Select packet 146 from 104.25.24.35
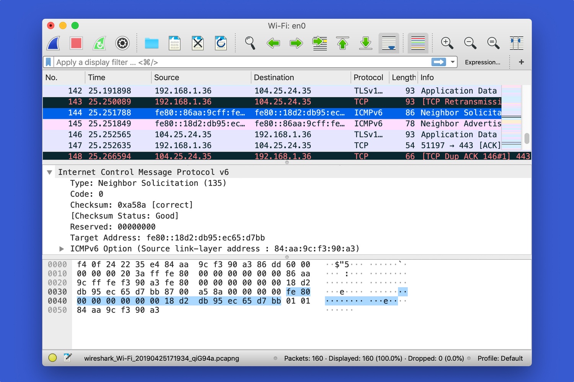The height and width of the screenshot is (382, 574). [x=272, y=135]
